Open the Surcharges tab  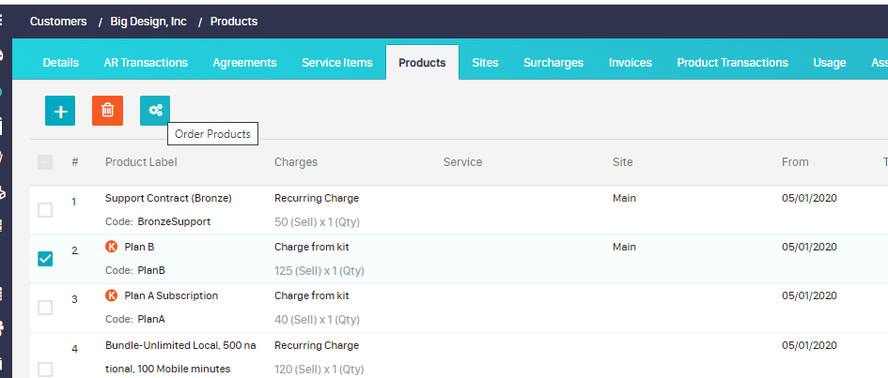(553, 63)
